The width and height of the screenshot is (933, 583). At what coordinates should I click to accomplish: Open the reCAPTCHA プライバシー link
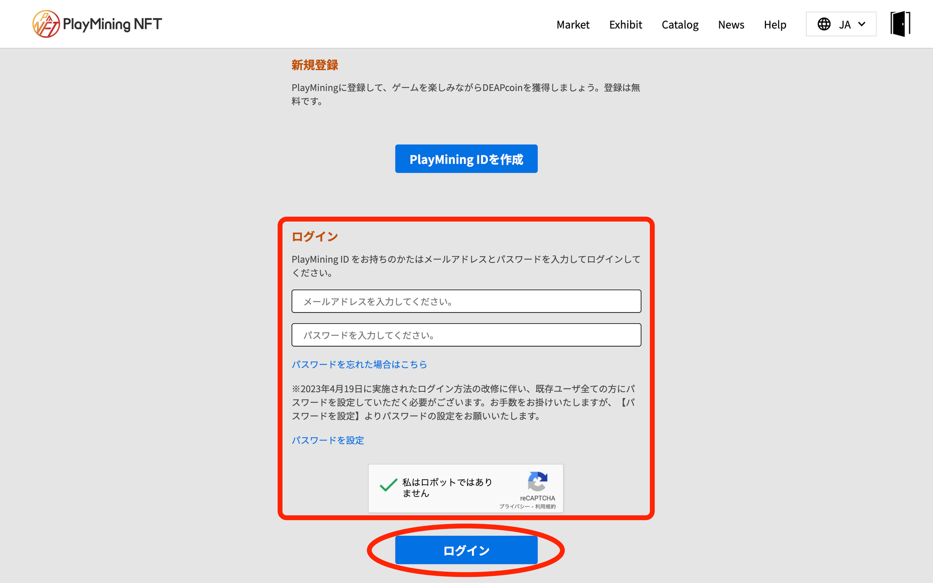[514, 506]
